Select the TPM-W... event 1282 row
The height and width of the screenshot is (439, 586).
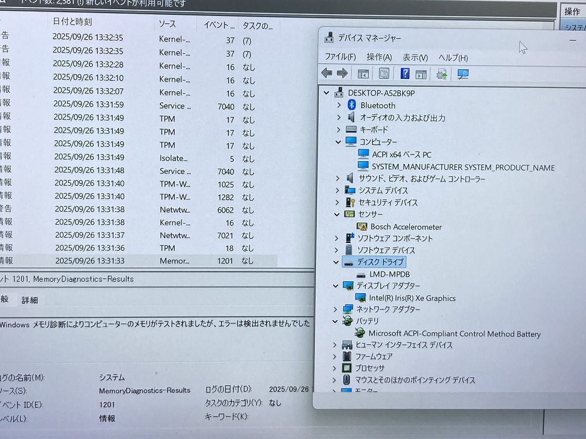(138, 197)
